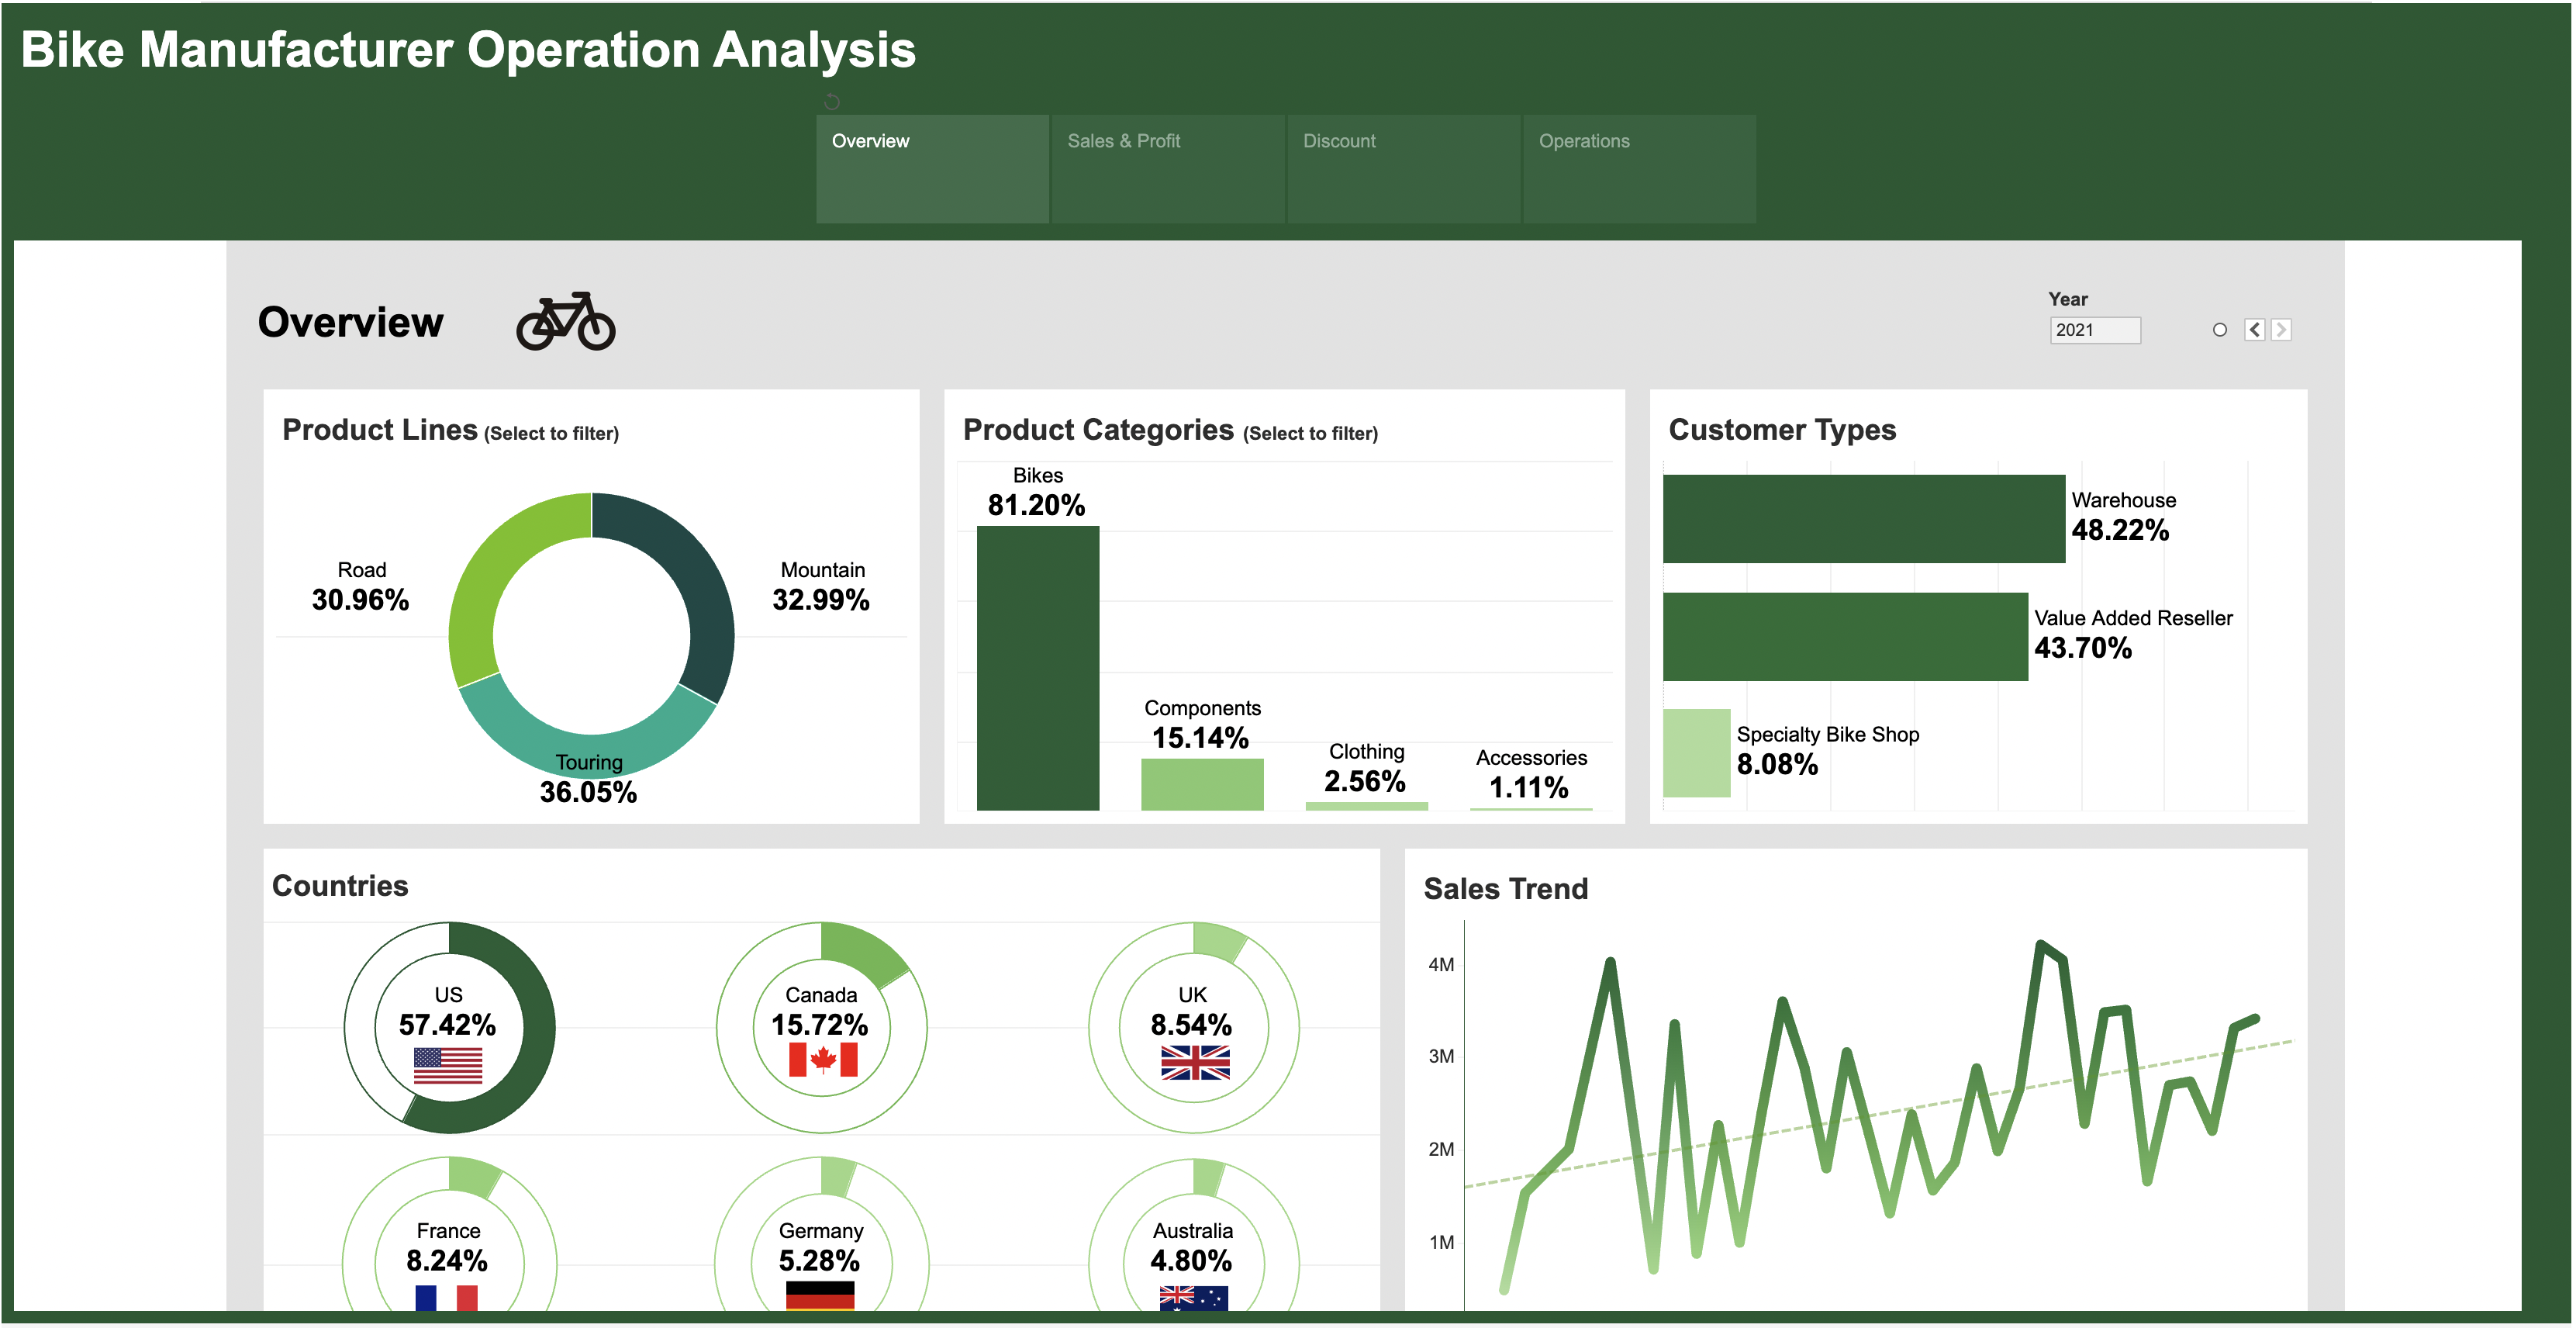
Task: Click the "4.80%" Australia share value
Action: (1191, 1261)
